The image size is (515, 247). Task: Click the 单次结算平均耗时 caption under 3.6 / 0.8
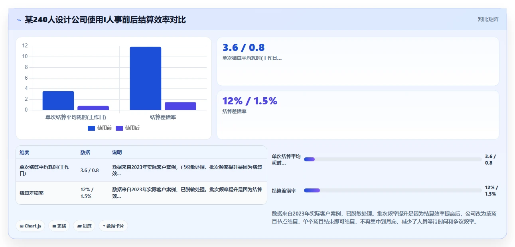pyautogui.click(x=252, y=58)
